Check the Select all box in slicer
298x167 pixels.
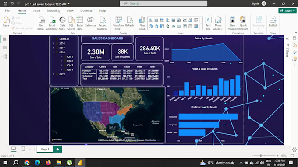point(57,39)
